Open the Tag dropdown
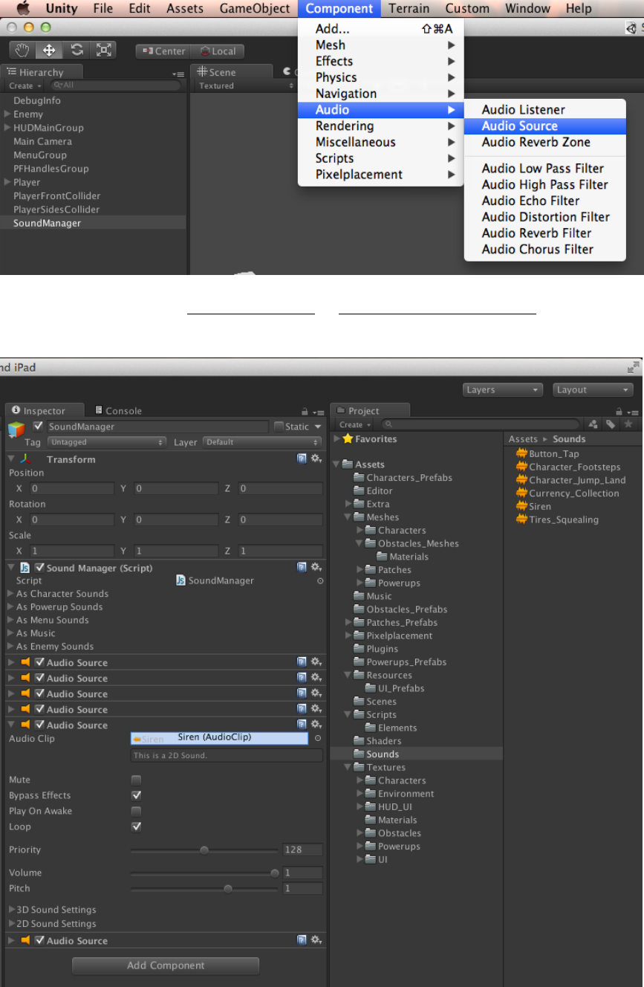 [x=106, y=442]
